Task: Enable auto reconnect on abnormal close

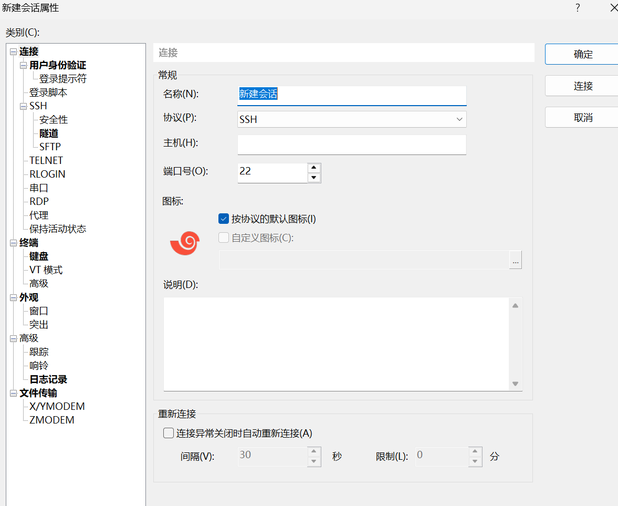Action: tap(169, 433)
